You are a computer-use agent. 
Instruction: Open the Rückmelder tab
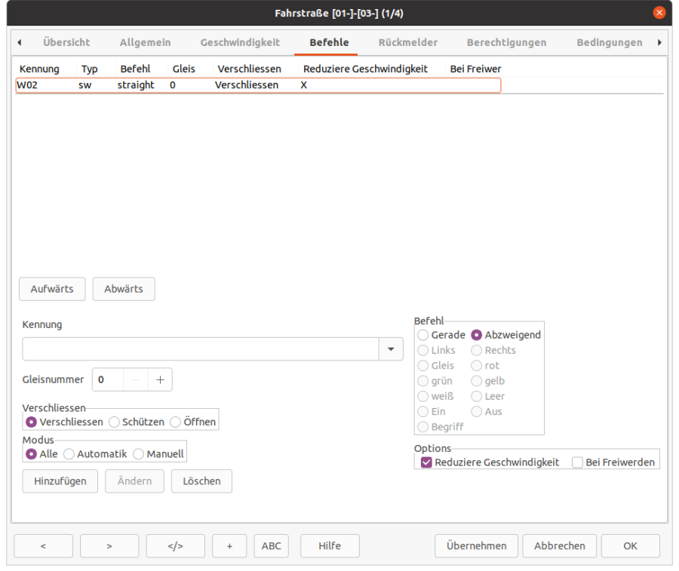[x=407, y=42]
